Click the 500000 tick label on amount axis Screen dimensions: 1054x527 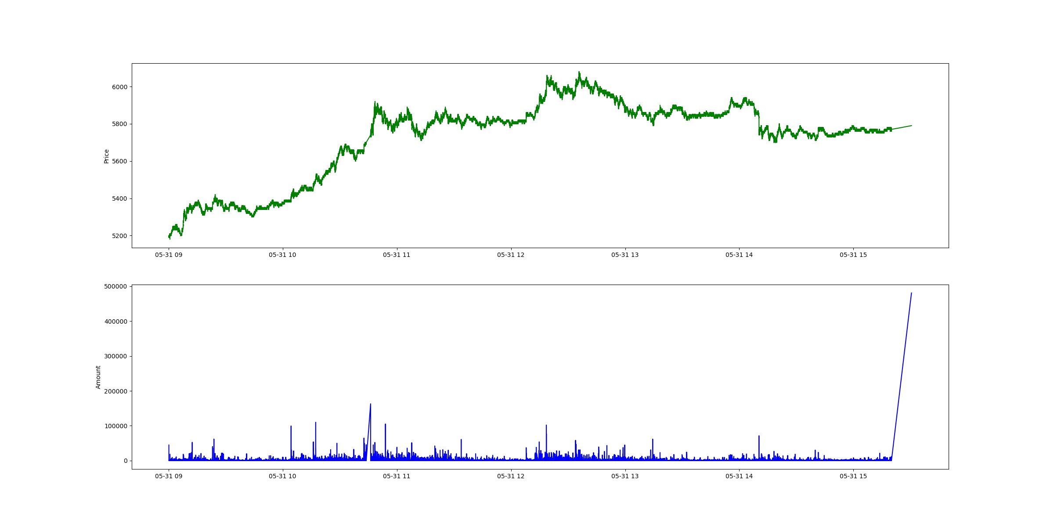coord(116,287)
